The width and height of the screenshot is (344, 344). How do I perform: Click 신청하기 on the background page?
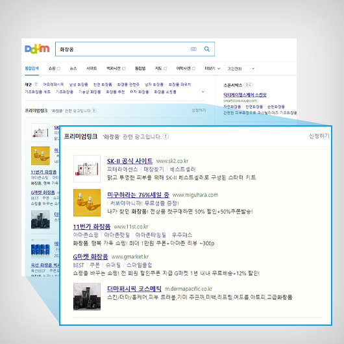[x=199, y=110]
